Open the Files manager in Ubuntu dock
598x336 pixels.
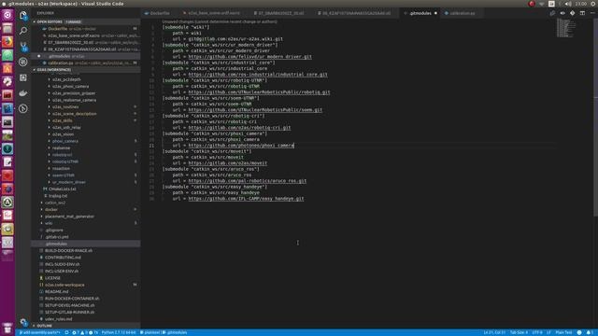[7, 29]
